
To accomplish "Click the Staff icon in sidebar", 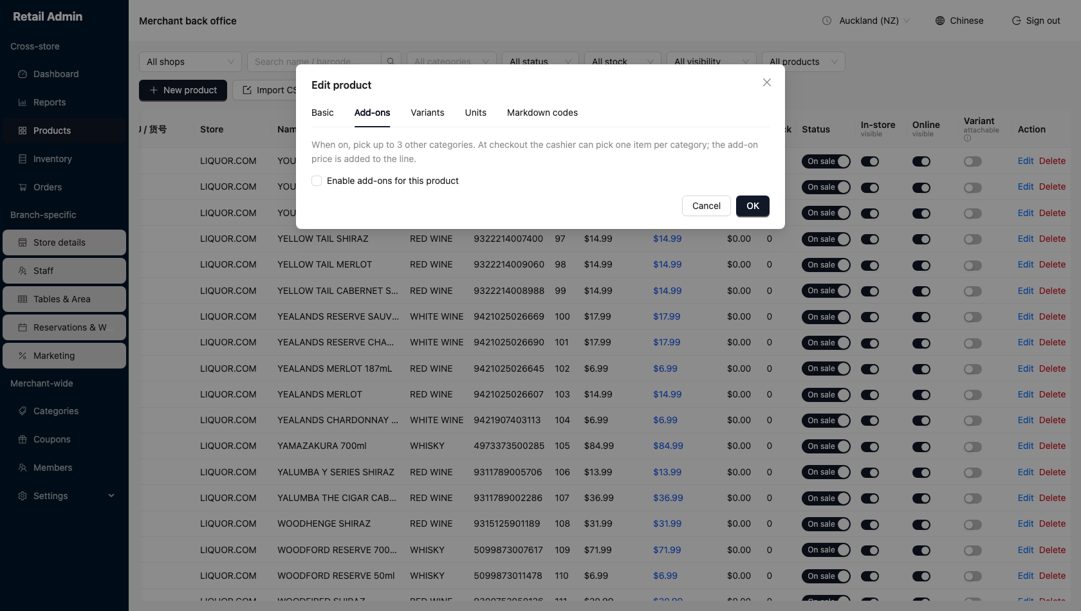I will point(23,271).
